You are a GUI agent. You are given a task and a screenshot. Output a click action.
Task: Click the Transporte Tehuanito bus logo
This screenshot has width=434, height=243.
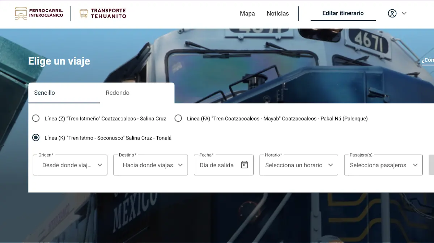pyautogui.click(x=103, y=14)
